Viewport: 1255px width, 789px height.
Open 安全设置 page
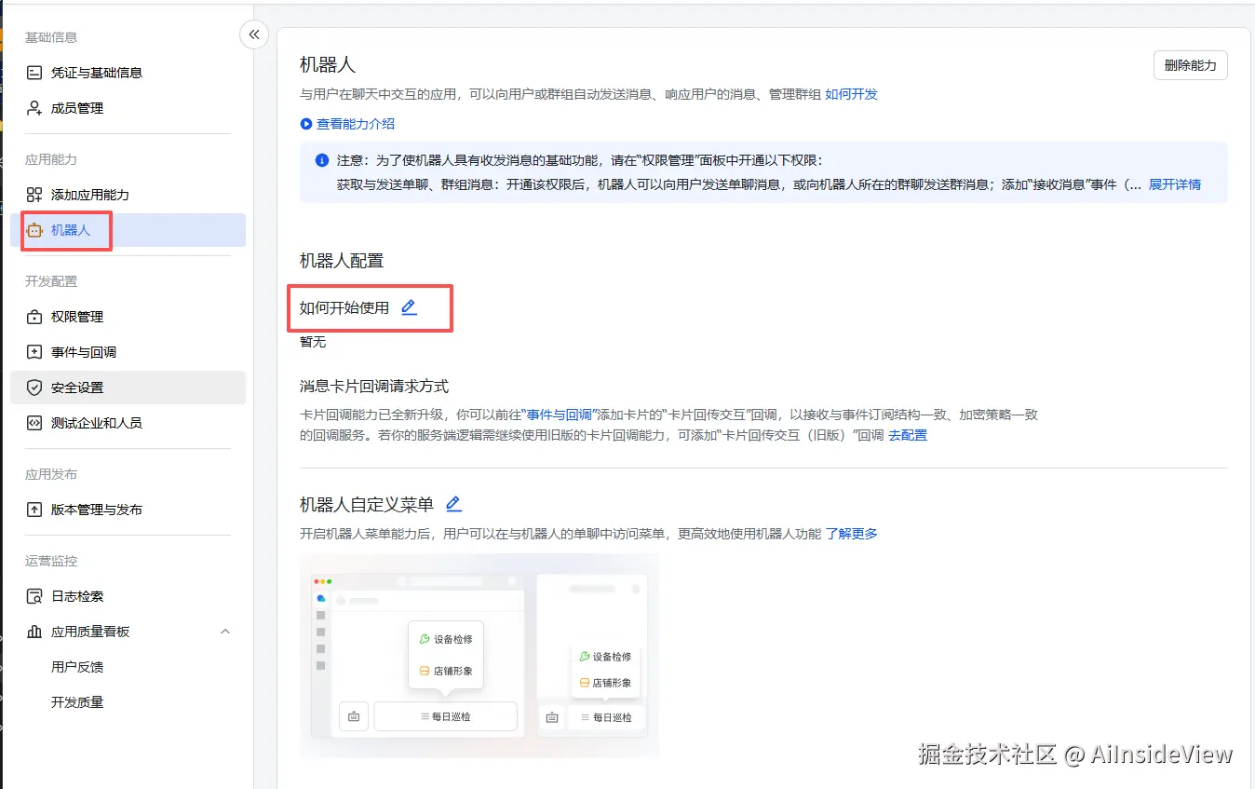coord(128,388)
